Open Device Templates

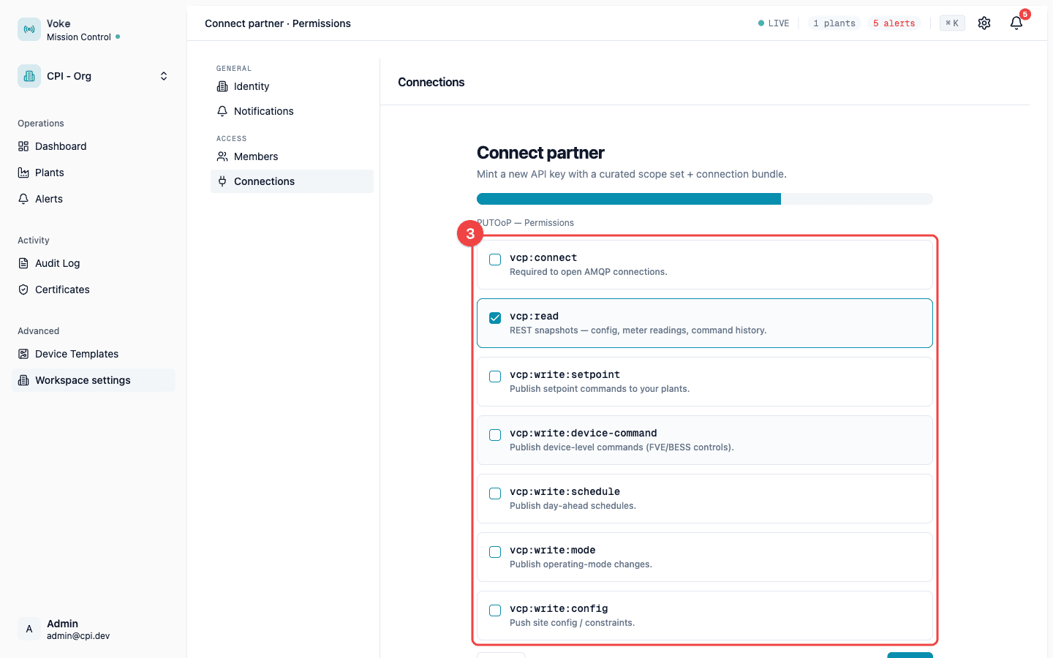tap(94, 354)
